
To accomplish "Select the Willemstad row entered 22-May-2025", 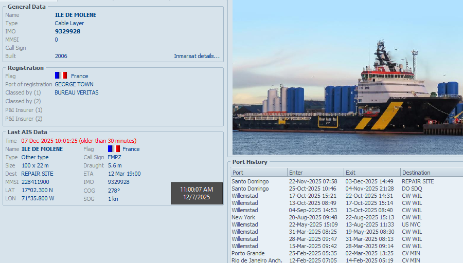I will [x=347, y=224].
